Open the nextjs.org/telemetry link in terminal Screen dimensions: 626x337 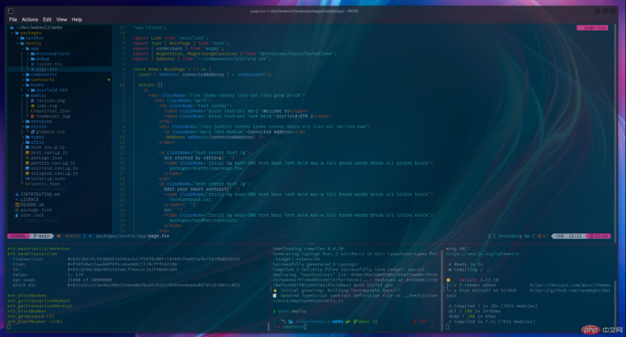pos(483,254)
